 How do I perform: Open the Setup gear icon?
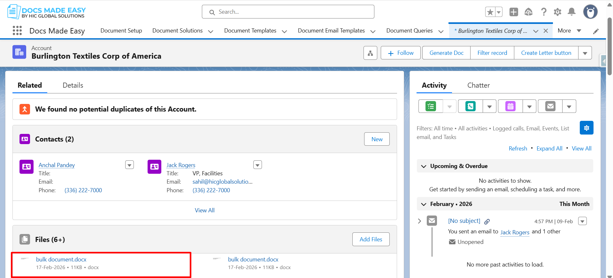point(557,12)
